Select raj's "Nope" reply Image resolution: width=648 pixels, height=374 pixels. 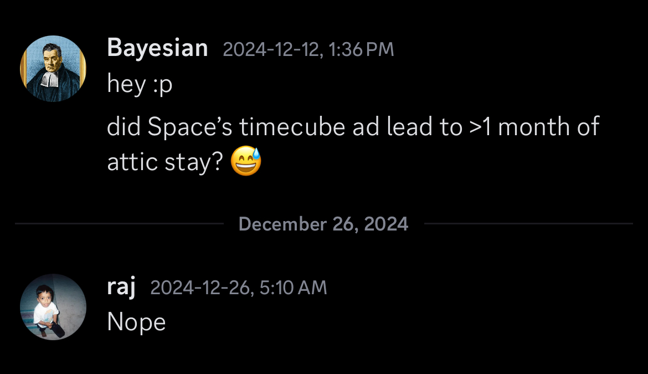[136, 322]
